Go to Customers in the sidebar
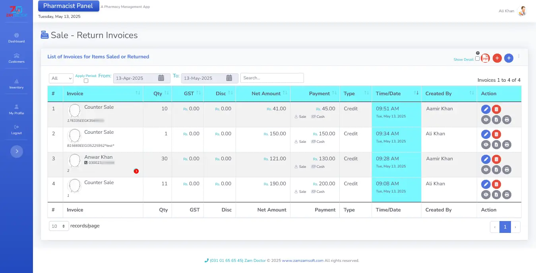The height and width of the screenshot is (273, 536). click(16, 58)
